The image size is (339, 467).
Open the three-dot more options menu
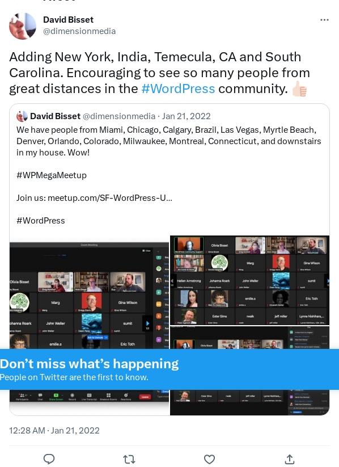[x=324, y=20]
